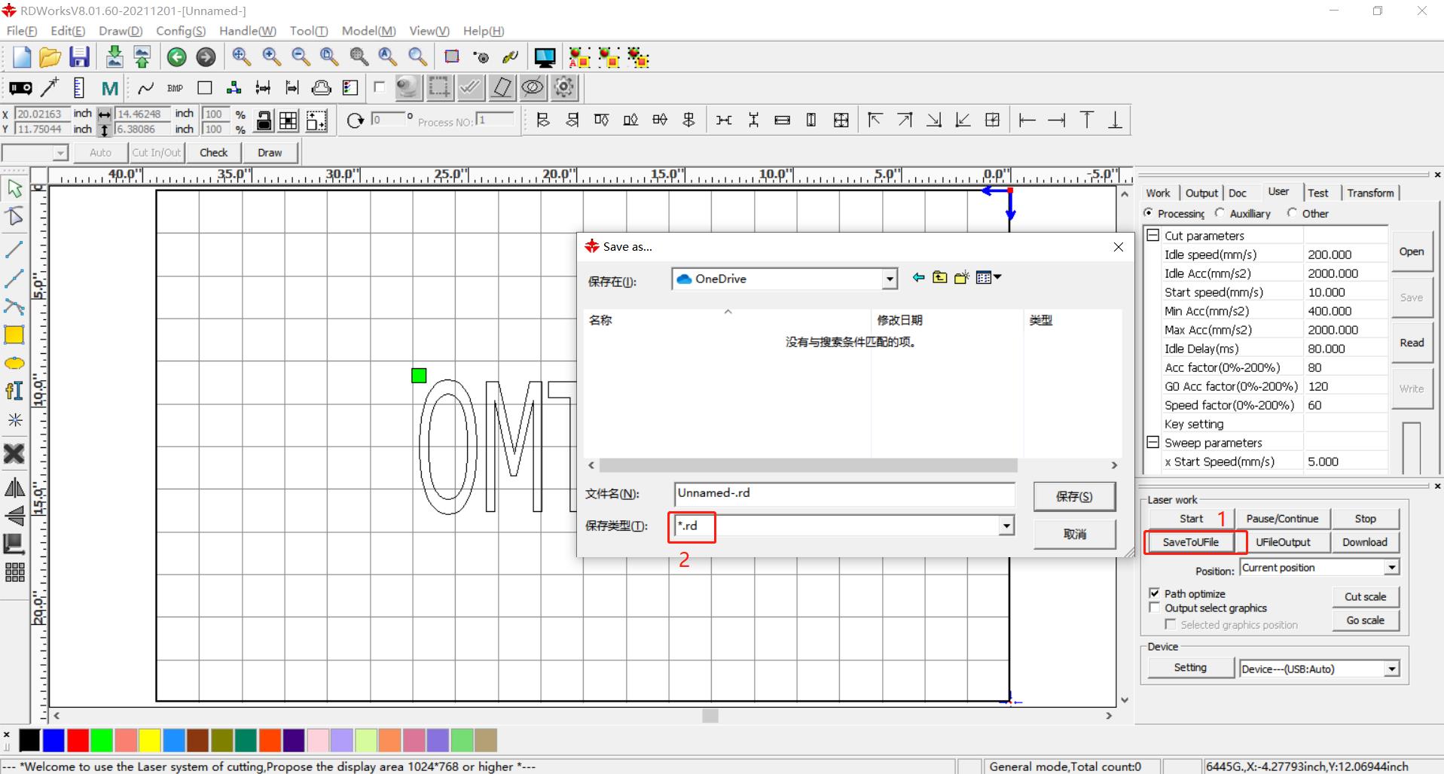Open the file type *.rd dropdown
1444x774 pixels.
coord(1006,526)
